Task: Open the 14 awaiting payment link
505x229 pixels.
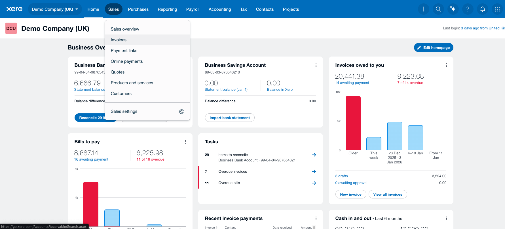Action: [352, 83]
